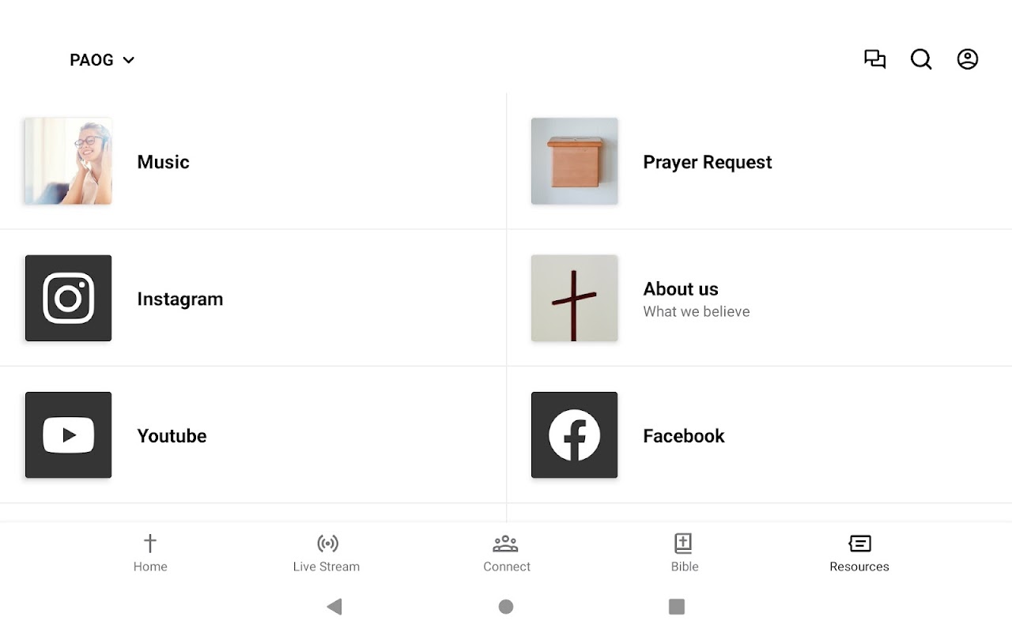
Task: Click the What we believe subtitle
Action: click(696, 312)
